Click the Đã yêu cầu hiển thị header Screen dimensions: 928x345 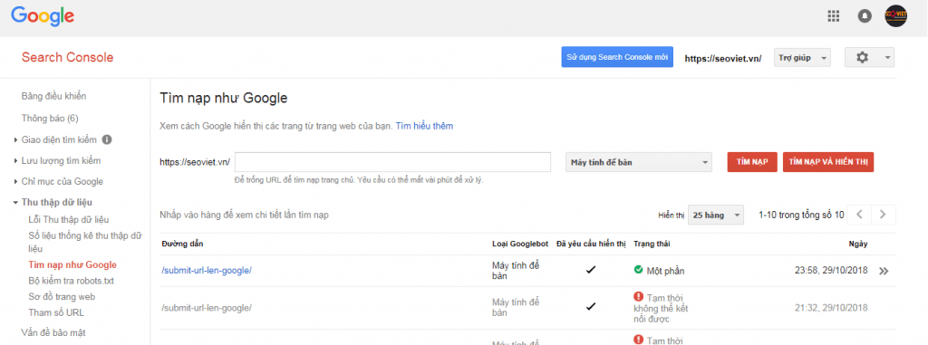point(591,244)
